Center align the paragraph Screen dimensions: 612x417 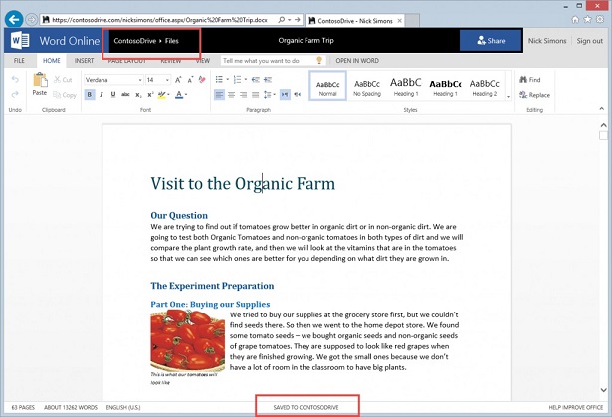[x=231, y=95]
